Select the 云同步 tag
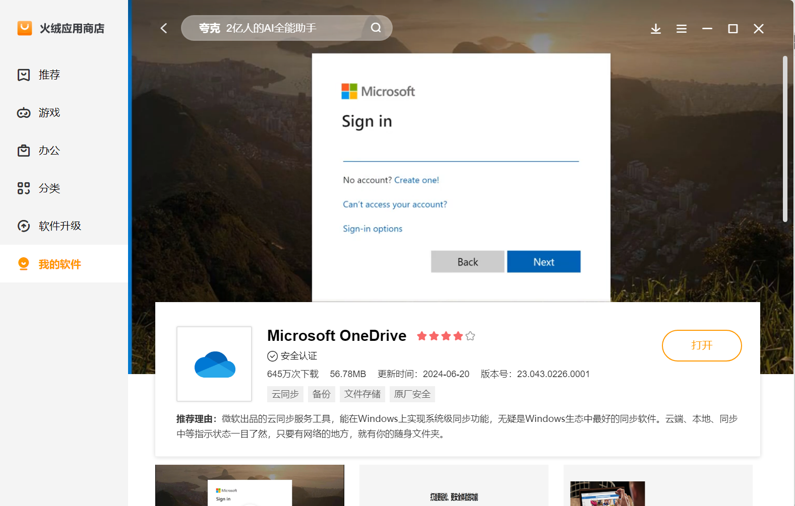 pyautogui.click(x=285, y=394)
